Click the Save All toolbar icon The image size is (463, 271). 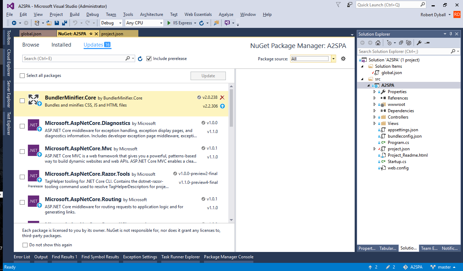coord(65,23)
